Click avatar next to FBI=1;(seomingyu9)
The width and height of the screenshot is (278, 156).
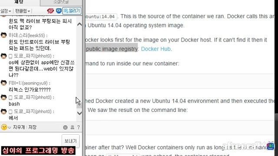tap(3, 83)
